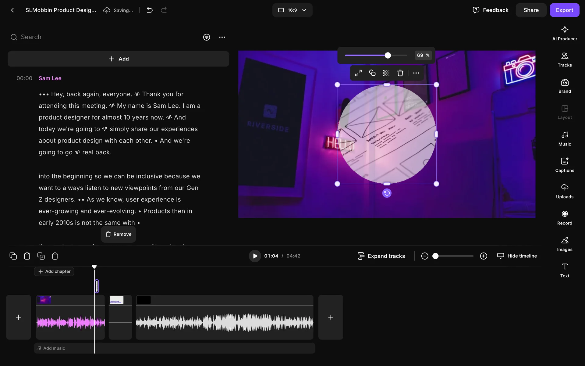Click the Export button
585x366 pixels.
[564, 10]
